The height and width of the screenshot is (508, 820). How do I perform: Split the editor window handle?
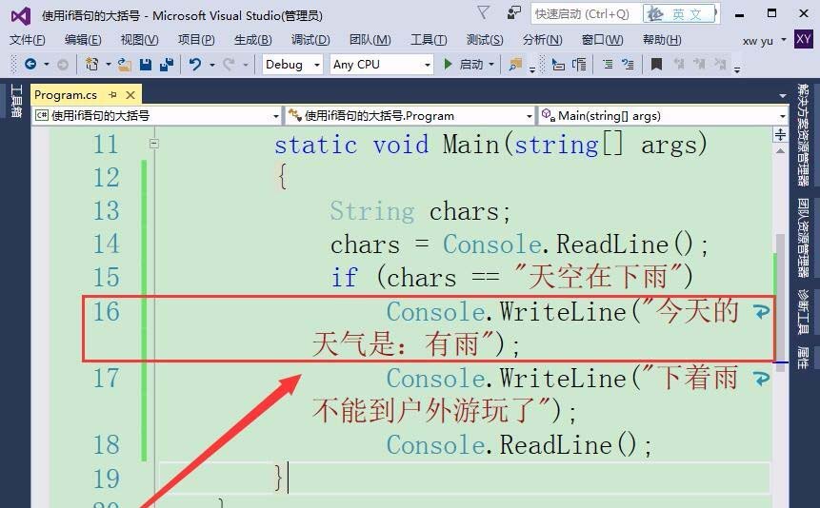pyautogui.click(x=780, y=135)
